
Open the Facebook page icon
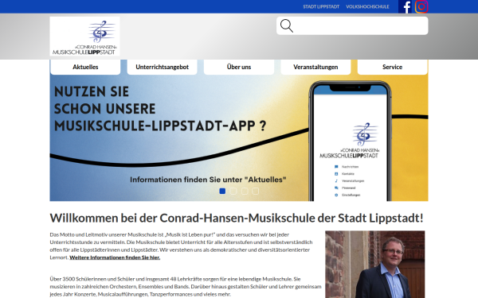coord(405,6)
